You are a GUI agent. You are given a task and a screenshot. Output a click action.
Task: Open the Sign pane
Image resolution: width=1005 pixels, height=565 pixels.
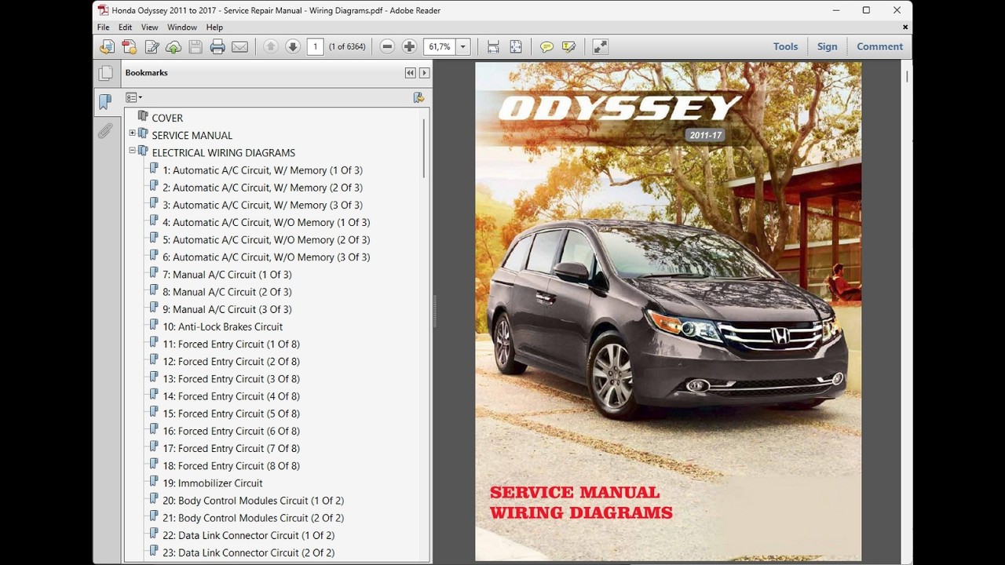click(x=827, y=47)
